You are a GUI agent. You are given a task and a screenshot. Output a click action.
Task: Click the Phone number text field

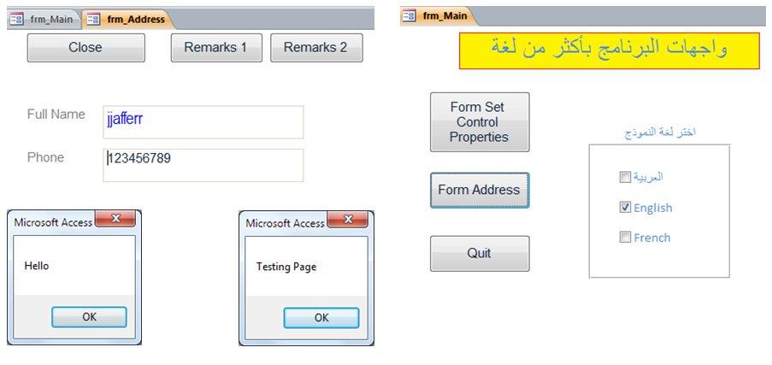[203, 166]
